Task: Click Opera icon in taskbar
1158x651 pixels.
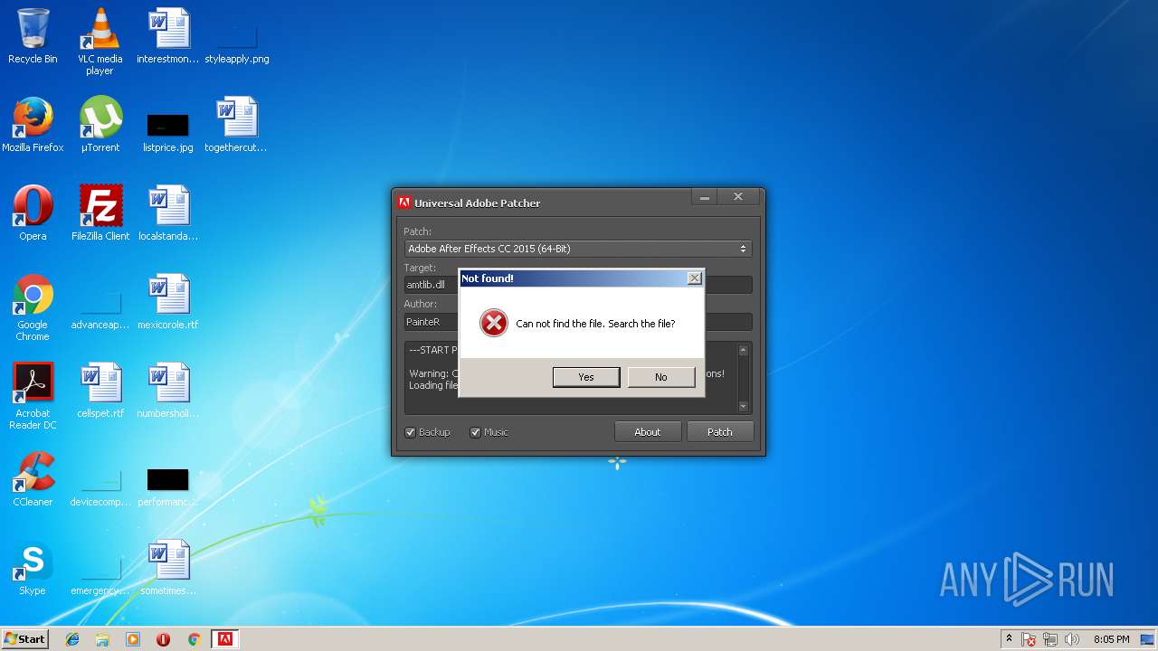Action: pyautogui.click(x=163, y=639)
